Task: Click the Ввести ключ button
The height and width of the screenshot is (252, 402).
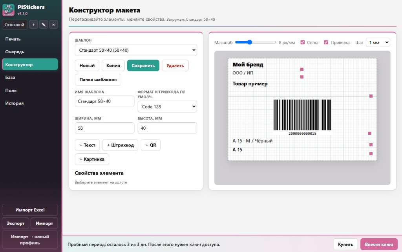Action: point(379,244)
